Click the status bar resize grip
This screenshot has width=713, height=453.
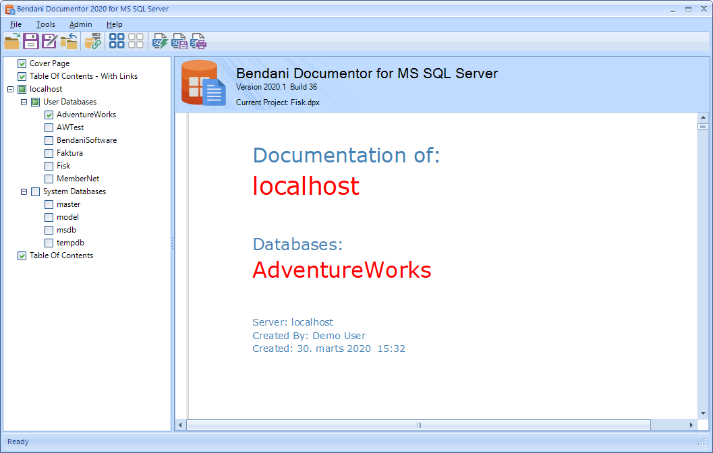click(702, 442)
